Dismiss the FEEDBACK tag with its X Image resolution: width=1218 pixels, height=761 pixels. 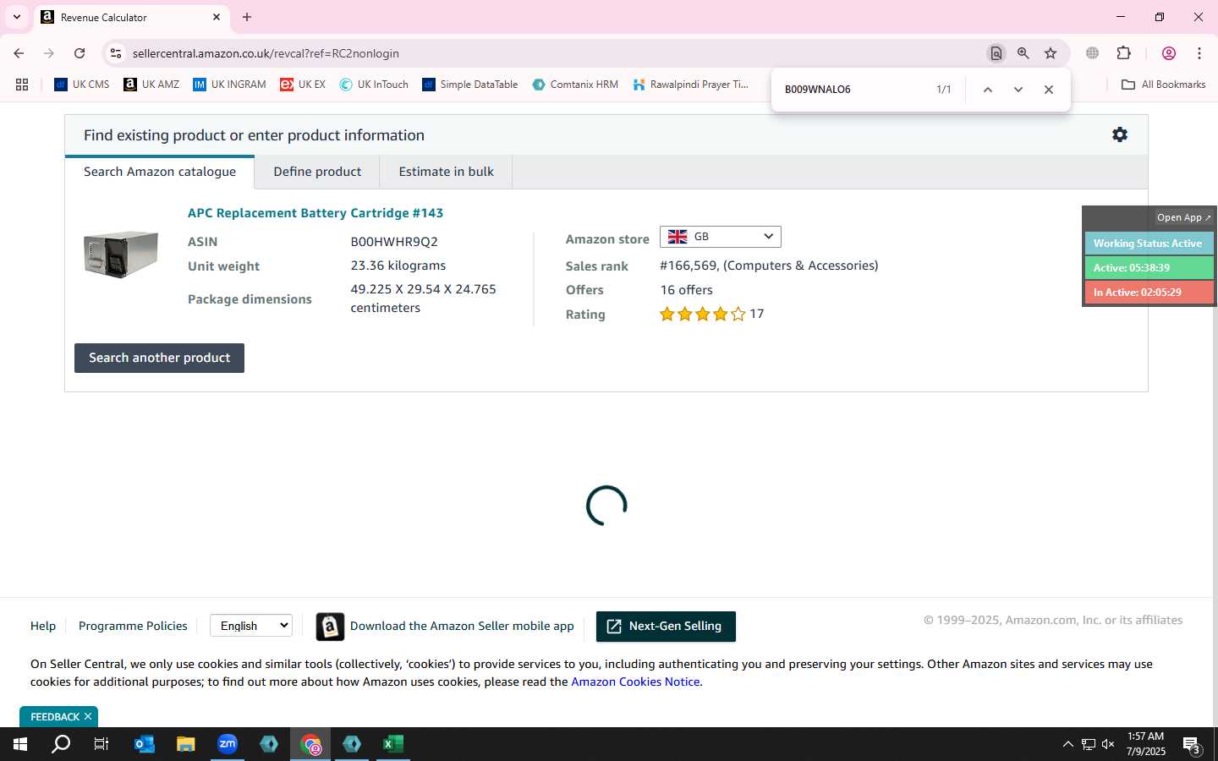[88, 717]
